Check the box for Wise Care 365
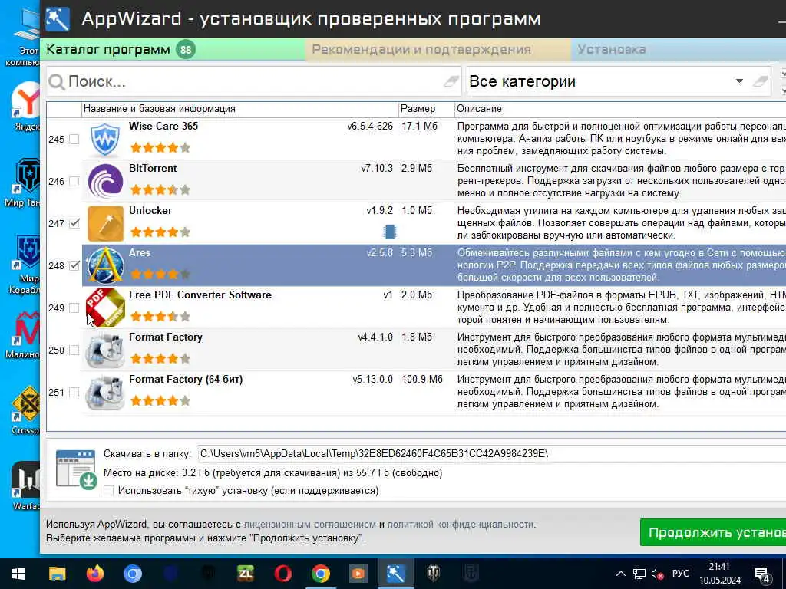The image size is (786, 589). [74, 140]
